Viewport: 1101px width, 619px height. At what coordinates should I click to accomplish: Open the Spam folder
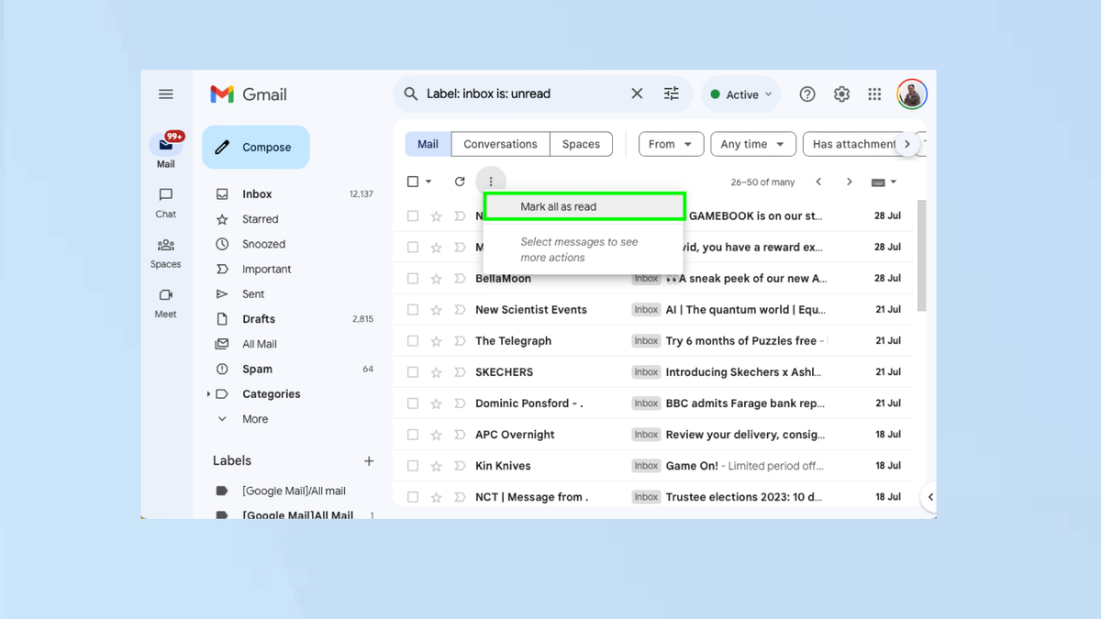pyautogui.click(x=258, y=369)
